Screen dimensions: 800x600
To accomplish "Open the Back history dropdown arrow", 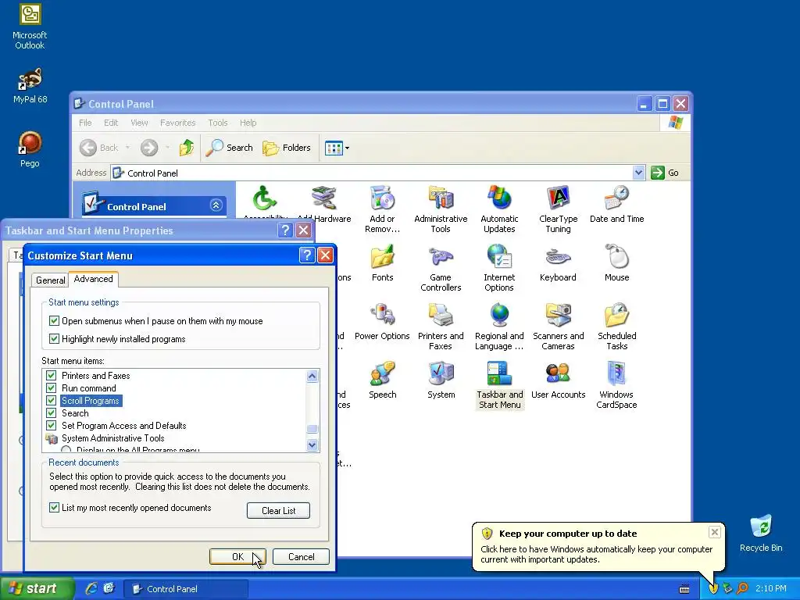I will [127, 148].
